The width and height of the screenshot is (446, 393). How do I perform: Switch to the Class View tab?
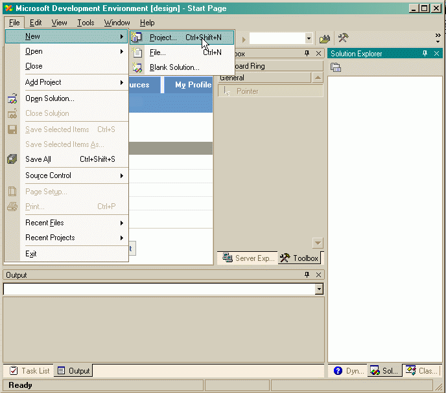(421, 370)
